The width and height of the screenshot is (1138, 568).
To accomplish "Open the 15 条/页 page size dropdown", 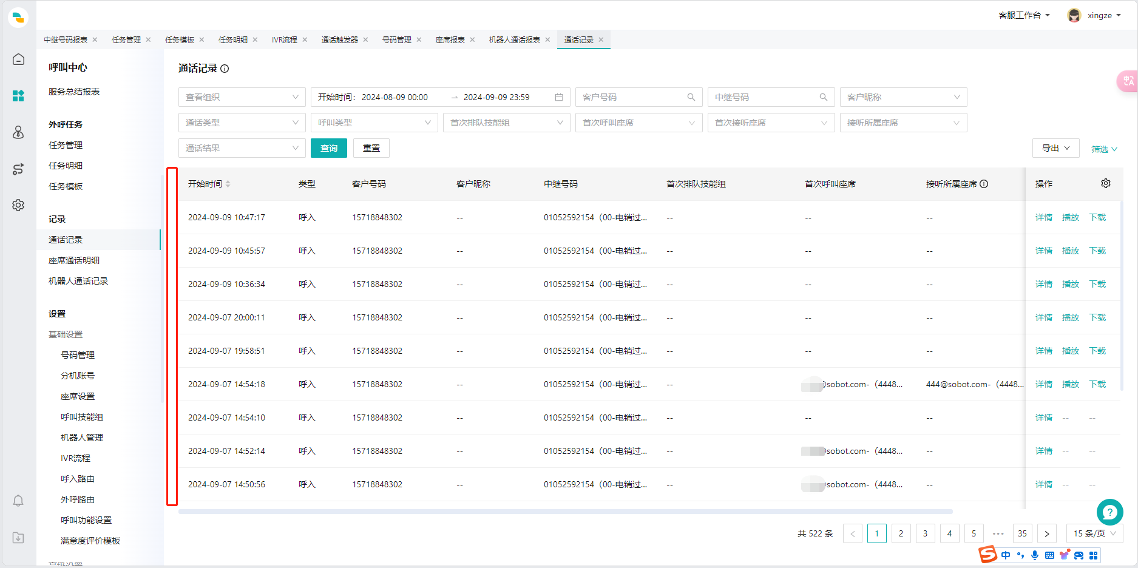I will [1094, 533].
